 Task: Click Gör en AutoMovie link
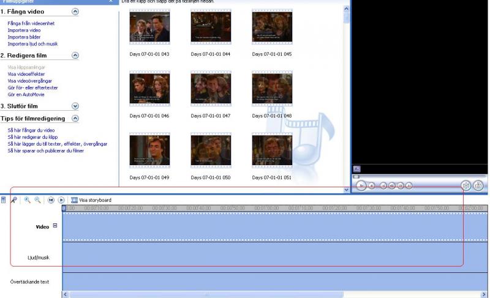click(x=26, y=95)
